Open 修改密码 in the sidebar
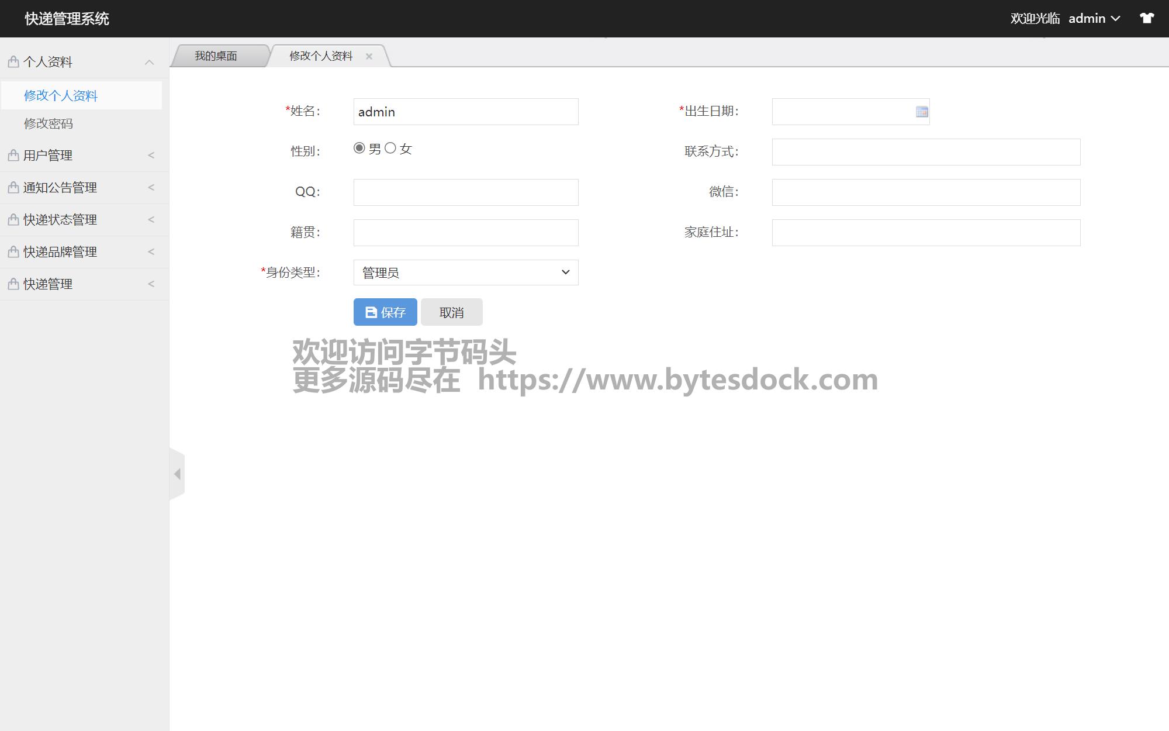Screen dimensions: 1169x731 (49, 123)
